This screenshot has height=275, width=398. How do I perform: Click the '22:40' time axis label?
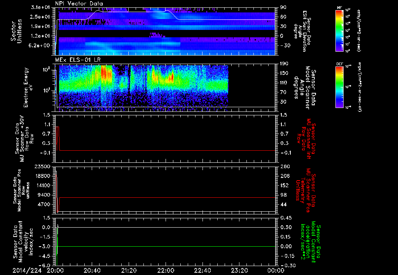202,270
